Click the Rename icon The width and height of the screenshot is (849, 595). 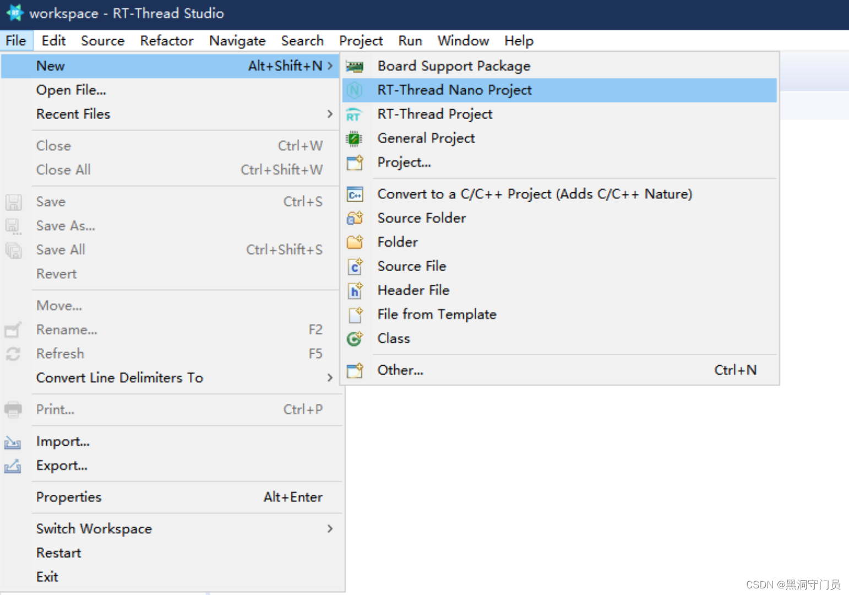tap(13, 330)
